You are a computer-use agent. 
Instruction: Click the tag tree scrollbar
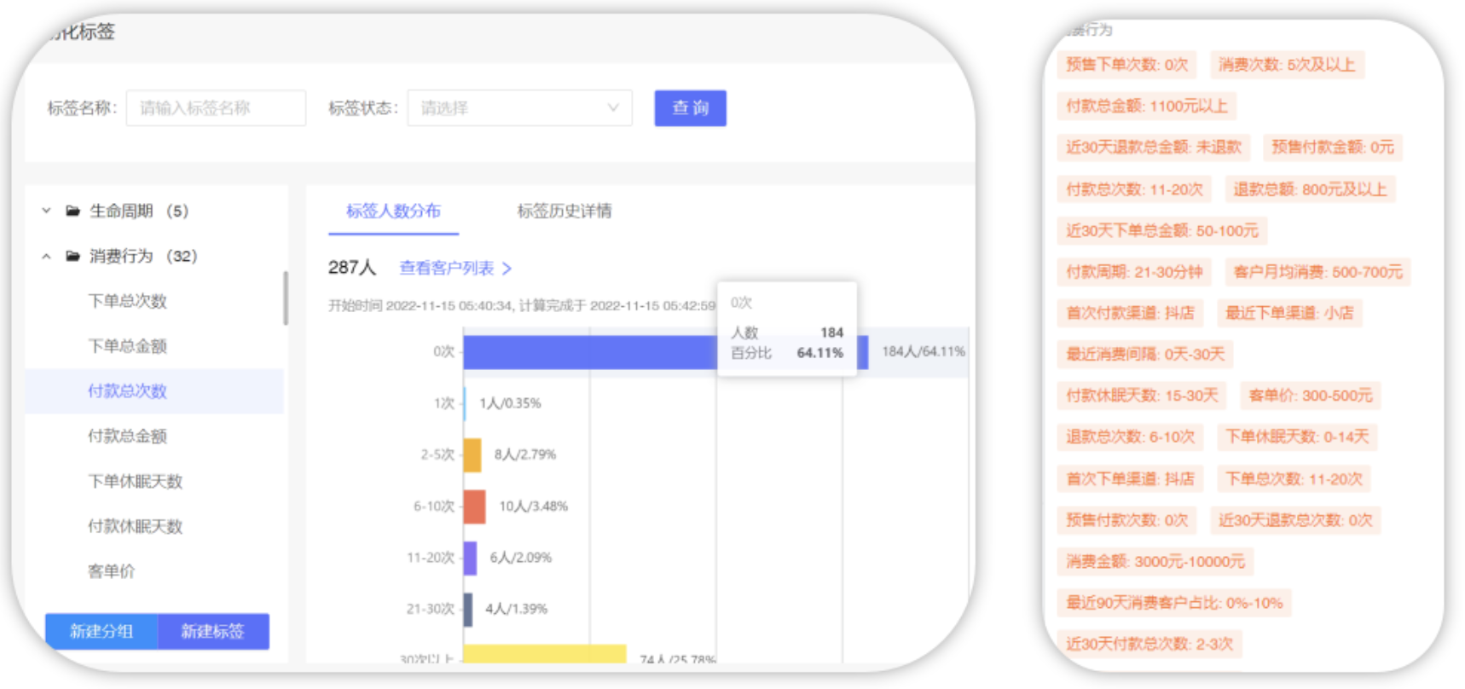pos(286,298)
